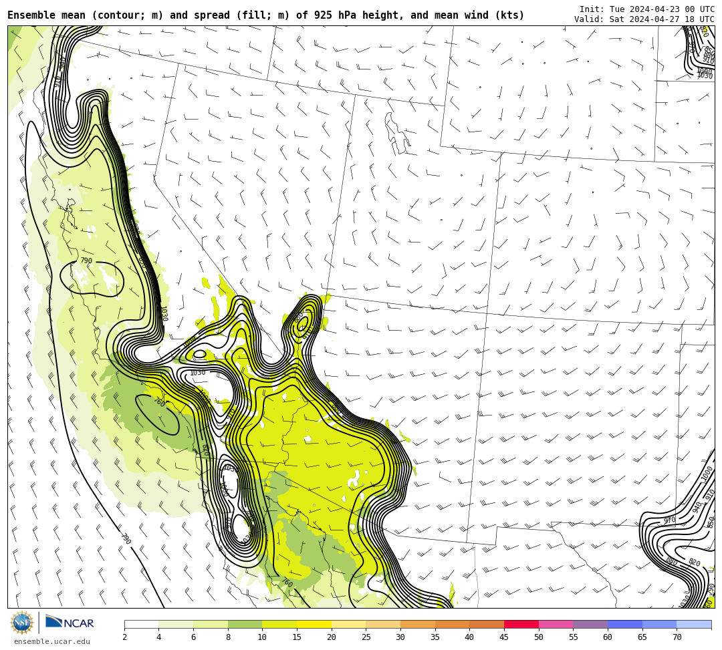Open the ensemble.ucar.edu link text
This screenshot has height=650, width=722.
(x=52, y=641)
